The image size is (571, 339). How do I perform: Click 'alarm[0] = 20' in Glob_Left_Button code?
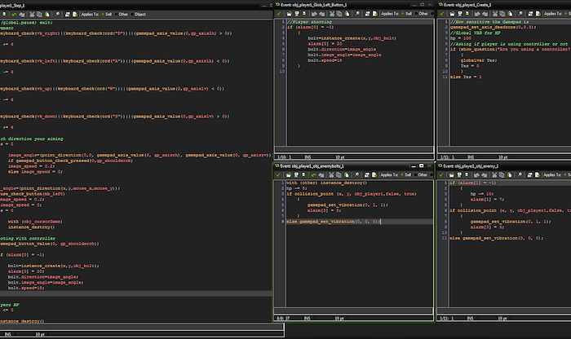[325, 44]
